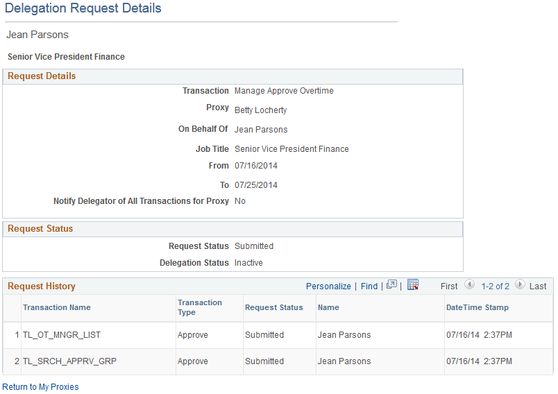Select the 1-2 of 2 row counter
558x394 pixels.
pyautogui.click(x=495, y=286)
